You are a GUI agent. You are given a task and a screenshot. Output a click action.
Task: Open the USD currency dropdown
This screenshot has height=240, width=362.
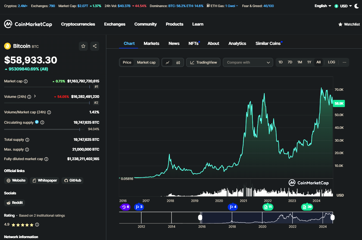[343, 6]
